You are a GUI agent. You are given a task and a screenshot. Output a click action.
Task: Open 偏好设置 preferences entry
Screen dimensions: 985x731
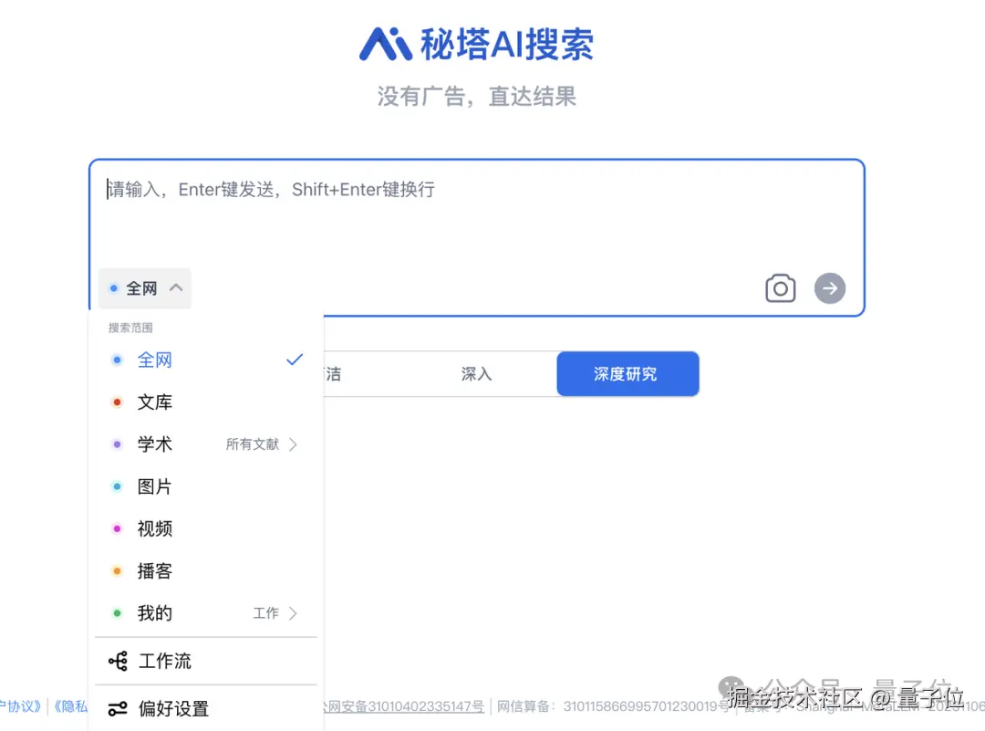click(206, 708)
